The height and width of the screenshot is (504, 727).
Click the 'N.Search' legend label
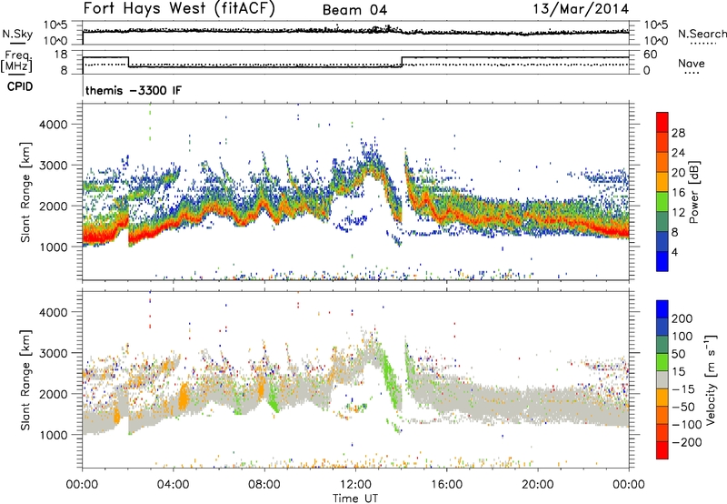(x=702, y=34)
